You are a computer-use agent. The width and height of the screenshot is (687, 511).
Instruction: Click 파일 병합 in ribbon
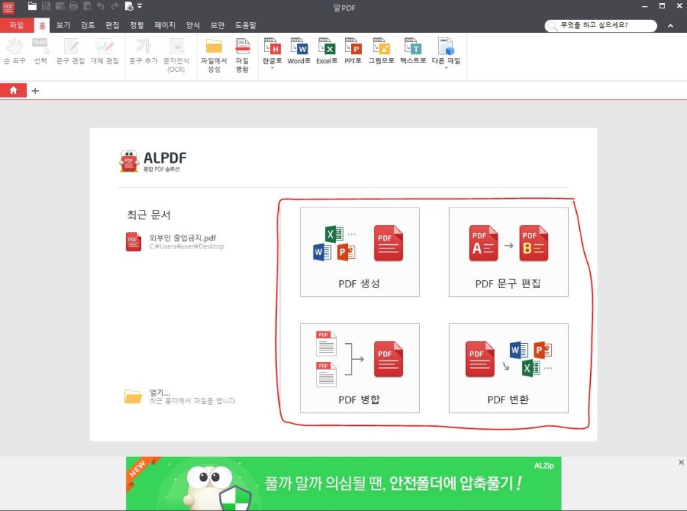(x=242, y=55)
